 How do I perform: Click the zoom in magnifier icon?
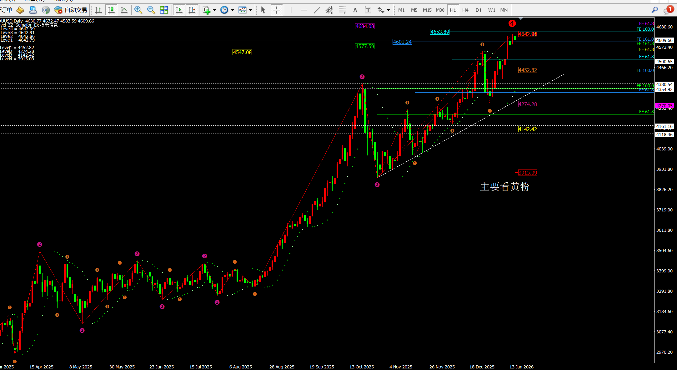[138, 10]
